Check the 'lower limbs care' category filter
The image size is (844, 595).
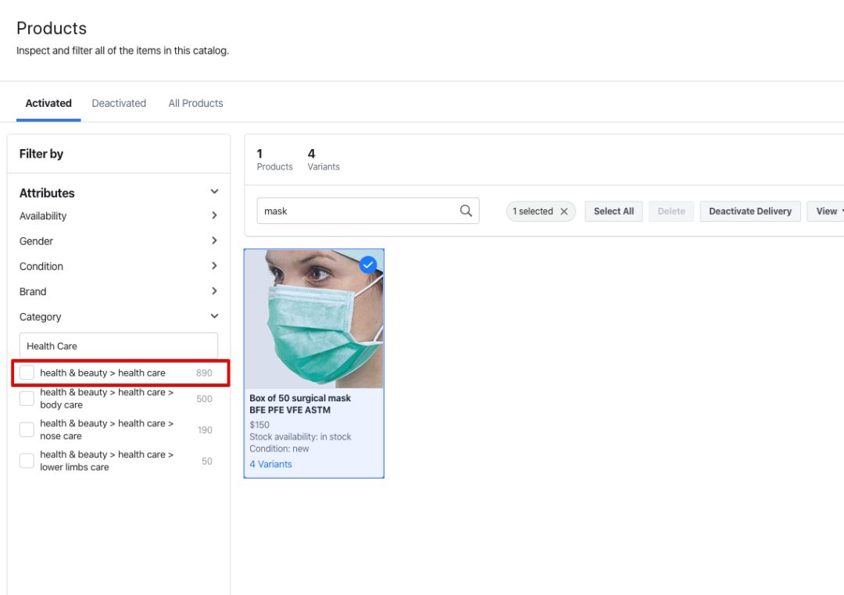click(27, 461)
